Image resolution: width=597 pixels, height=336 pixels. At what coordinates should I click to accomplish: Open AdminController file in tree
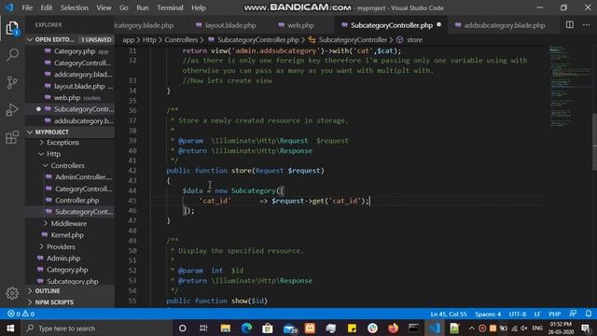tap(83, 177)
